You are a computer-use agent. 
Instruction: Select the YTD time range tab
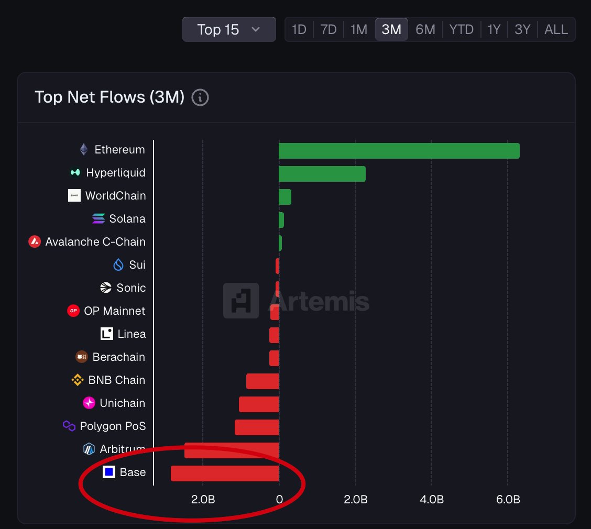pyautogui.click(x=461, y=29)
